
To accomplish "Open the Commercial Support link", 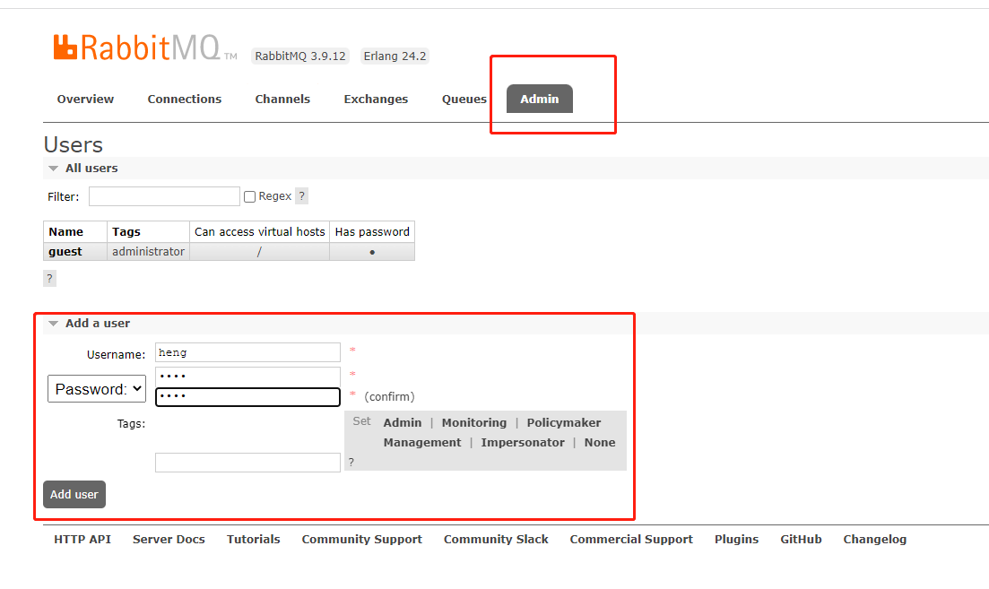I will tap(631, 539).
